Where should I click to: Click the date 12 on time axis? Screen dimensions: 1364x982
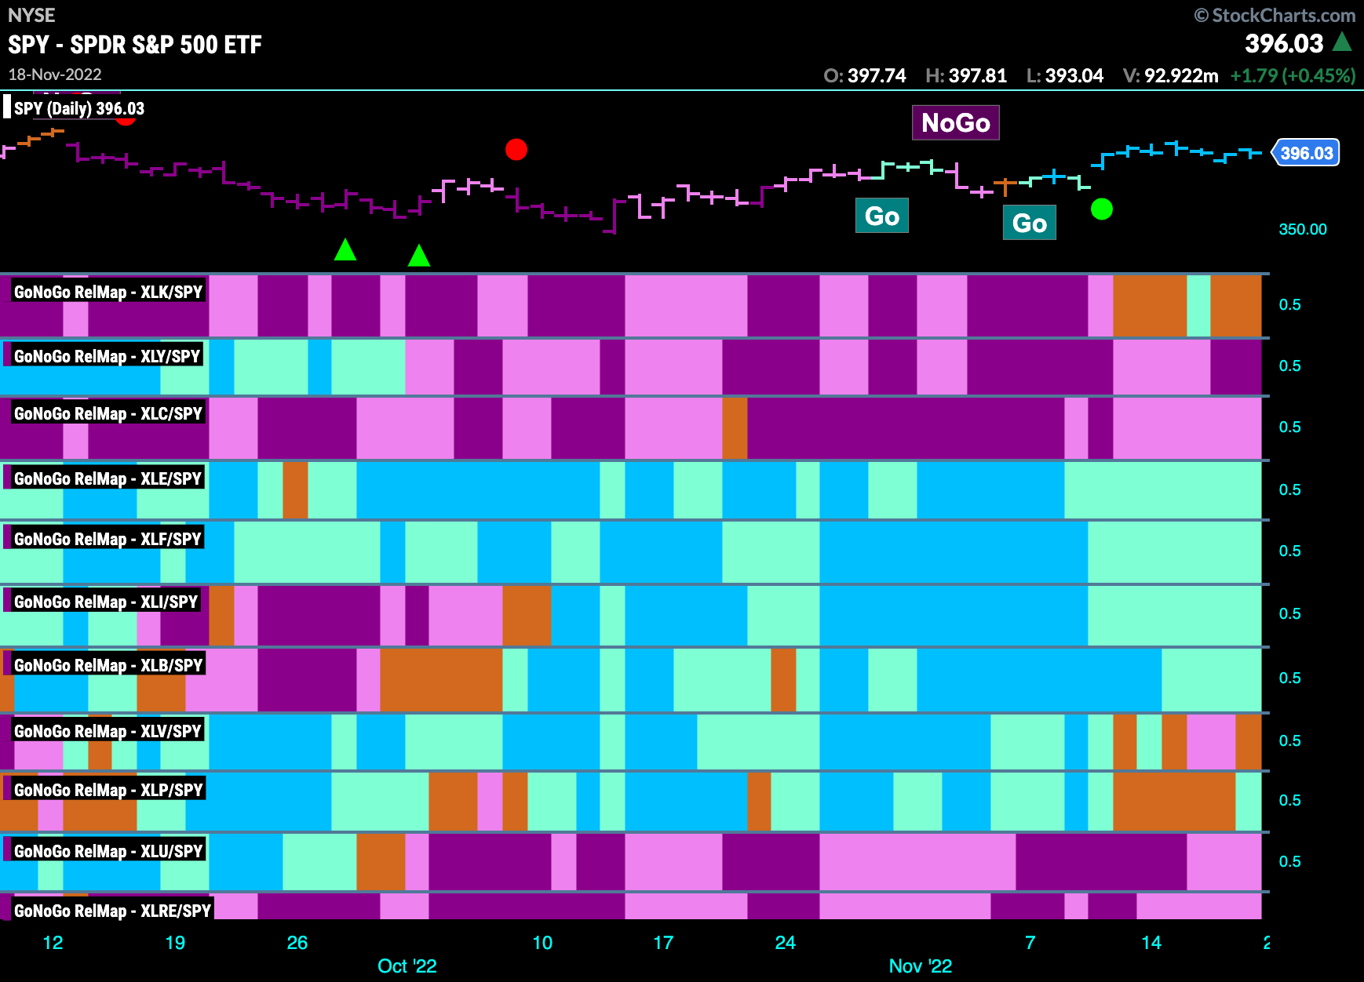pyautogui.click(x=53, y=942)
